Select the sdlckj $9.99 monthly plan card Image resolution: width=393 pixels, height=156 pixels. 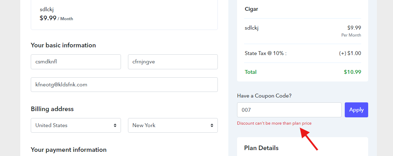point(124,15)
